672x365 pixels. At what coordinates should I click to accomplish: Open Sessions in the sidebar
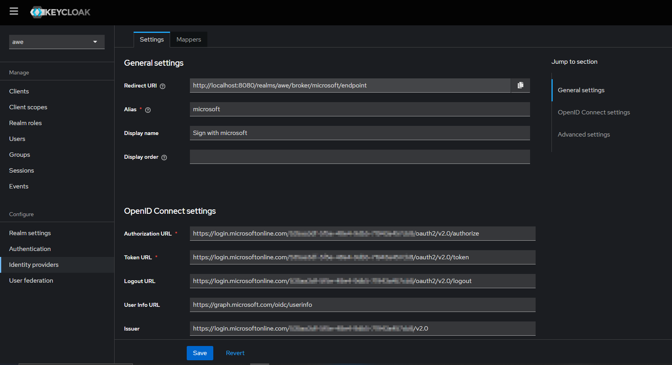pyautogui.click(x=57, y=171)
